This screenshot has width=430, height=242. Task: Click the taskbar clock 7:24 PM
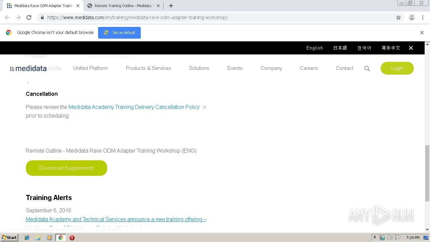click(413, 238)
